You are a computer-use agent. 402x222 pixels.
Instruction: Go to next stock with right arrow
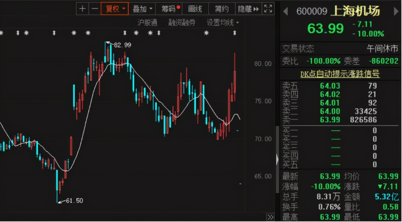point(396,12)
